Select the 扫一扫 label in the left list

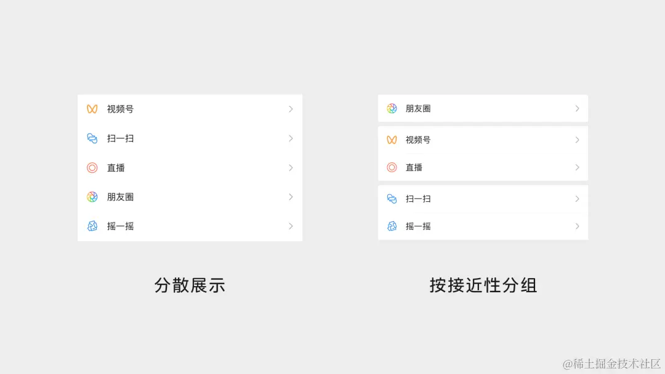121,138
